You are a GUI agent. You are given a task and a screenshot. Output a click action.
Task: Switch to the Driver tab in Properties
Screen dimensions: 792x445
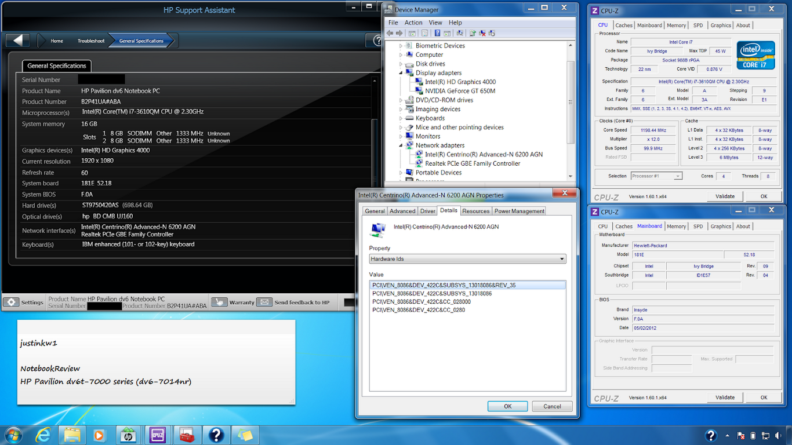coord(428,211)
